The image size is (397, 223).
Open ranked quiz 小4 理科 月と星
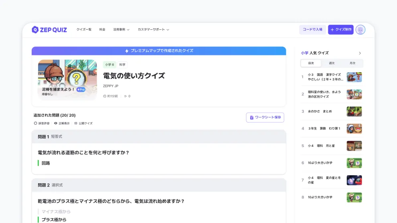click(321, 146)
